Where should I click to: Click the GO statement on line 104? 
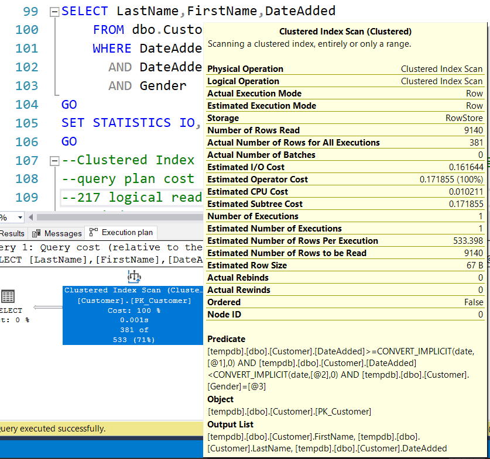click(69, 104)
